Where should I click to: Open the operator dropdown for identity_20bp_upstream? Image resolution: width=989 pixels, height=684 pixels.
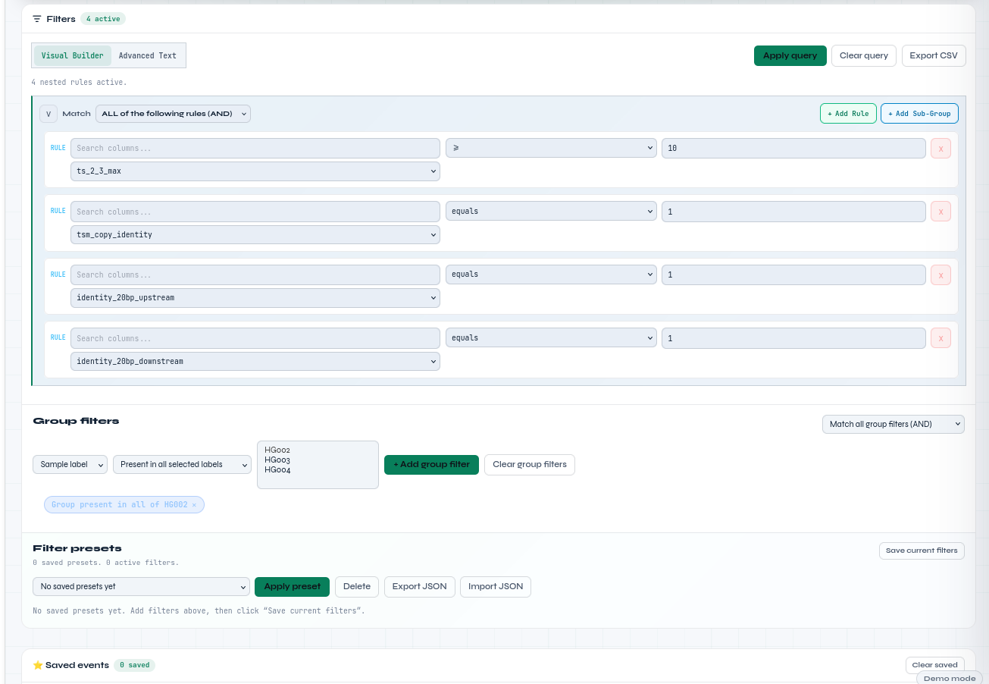tap(551, 274)
